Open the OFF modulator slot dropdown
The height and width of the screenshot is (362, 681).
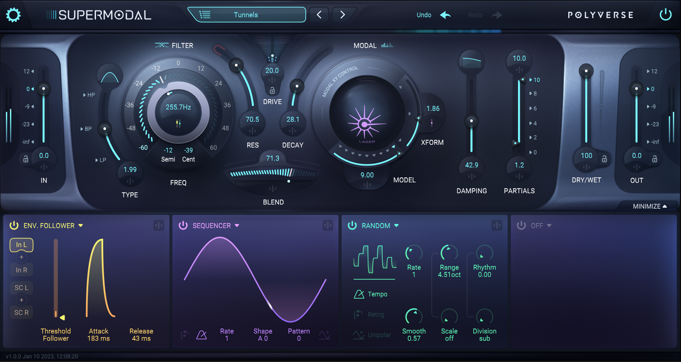[549, 225]
